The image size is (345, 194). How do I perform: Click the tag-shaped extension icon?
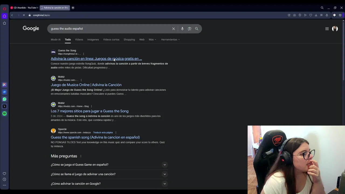coord(334,15)
